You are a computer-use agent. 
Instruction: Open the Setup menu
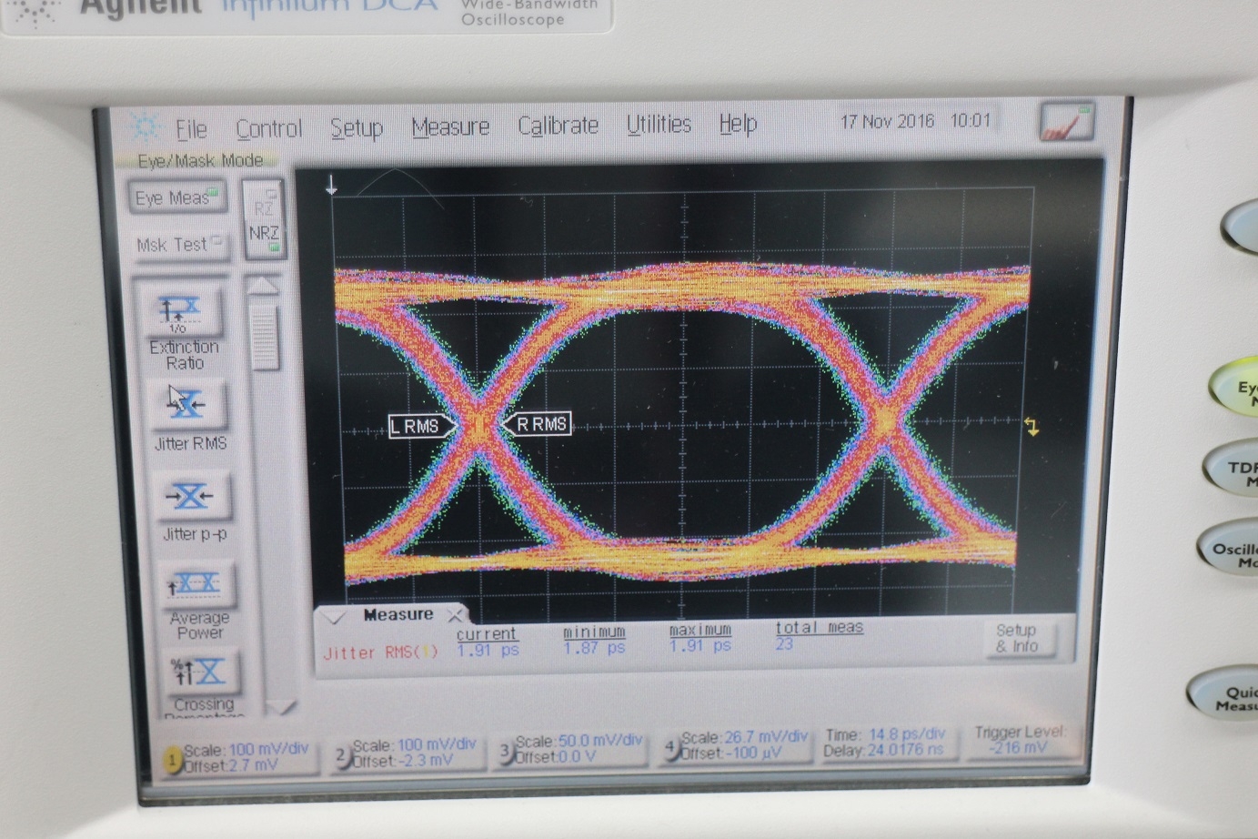click(357, 127)
